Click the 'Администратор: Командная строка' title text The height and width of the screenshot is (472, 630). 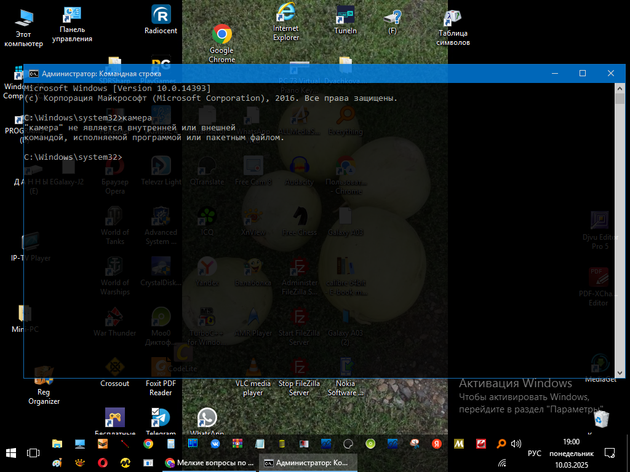[x=102, y=74]
